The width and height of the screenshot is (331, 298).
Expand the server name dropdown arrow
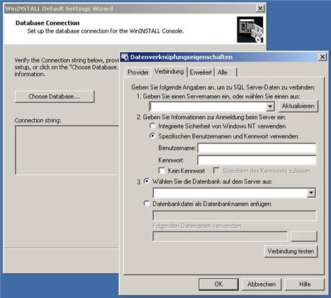click(x=270, y=106)
